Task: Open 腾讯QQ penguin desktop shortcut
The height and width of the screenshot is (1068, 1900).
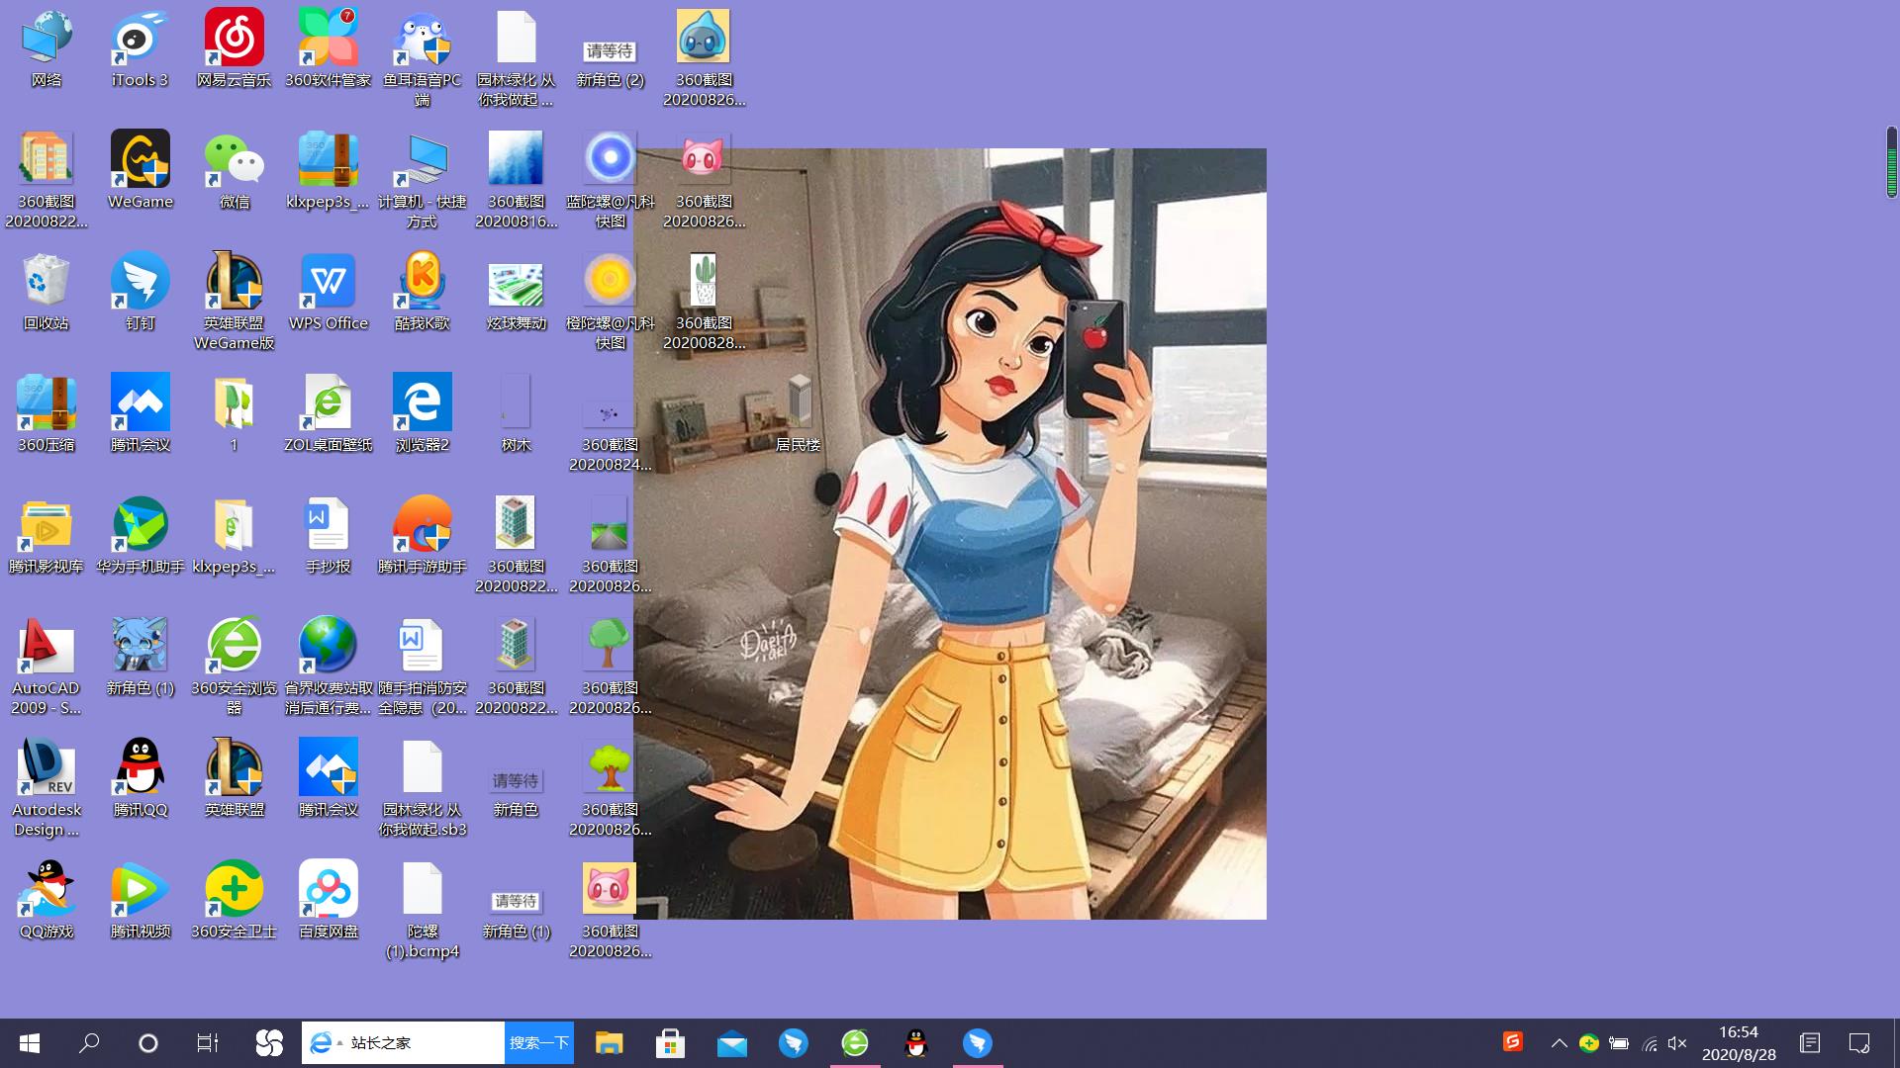Action: click(x=141, y=779)
